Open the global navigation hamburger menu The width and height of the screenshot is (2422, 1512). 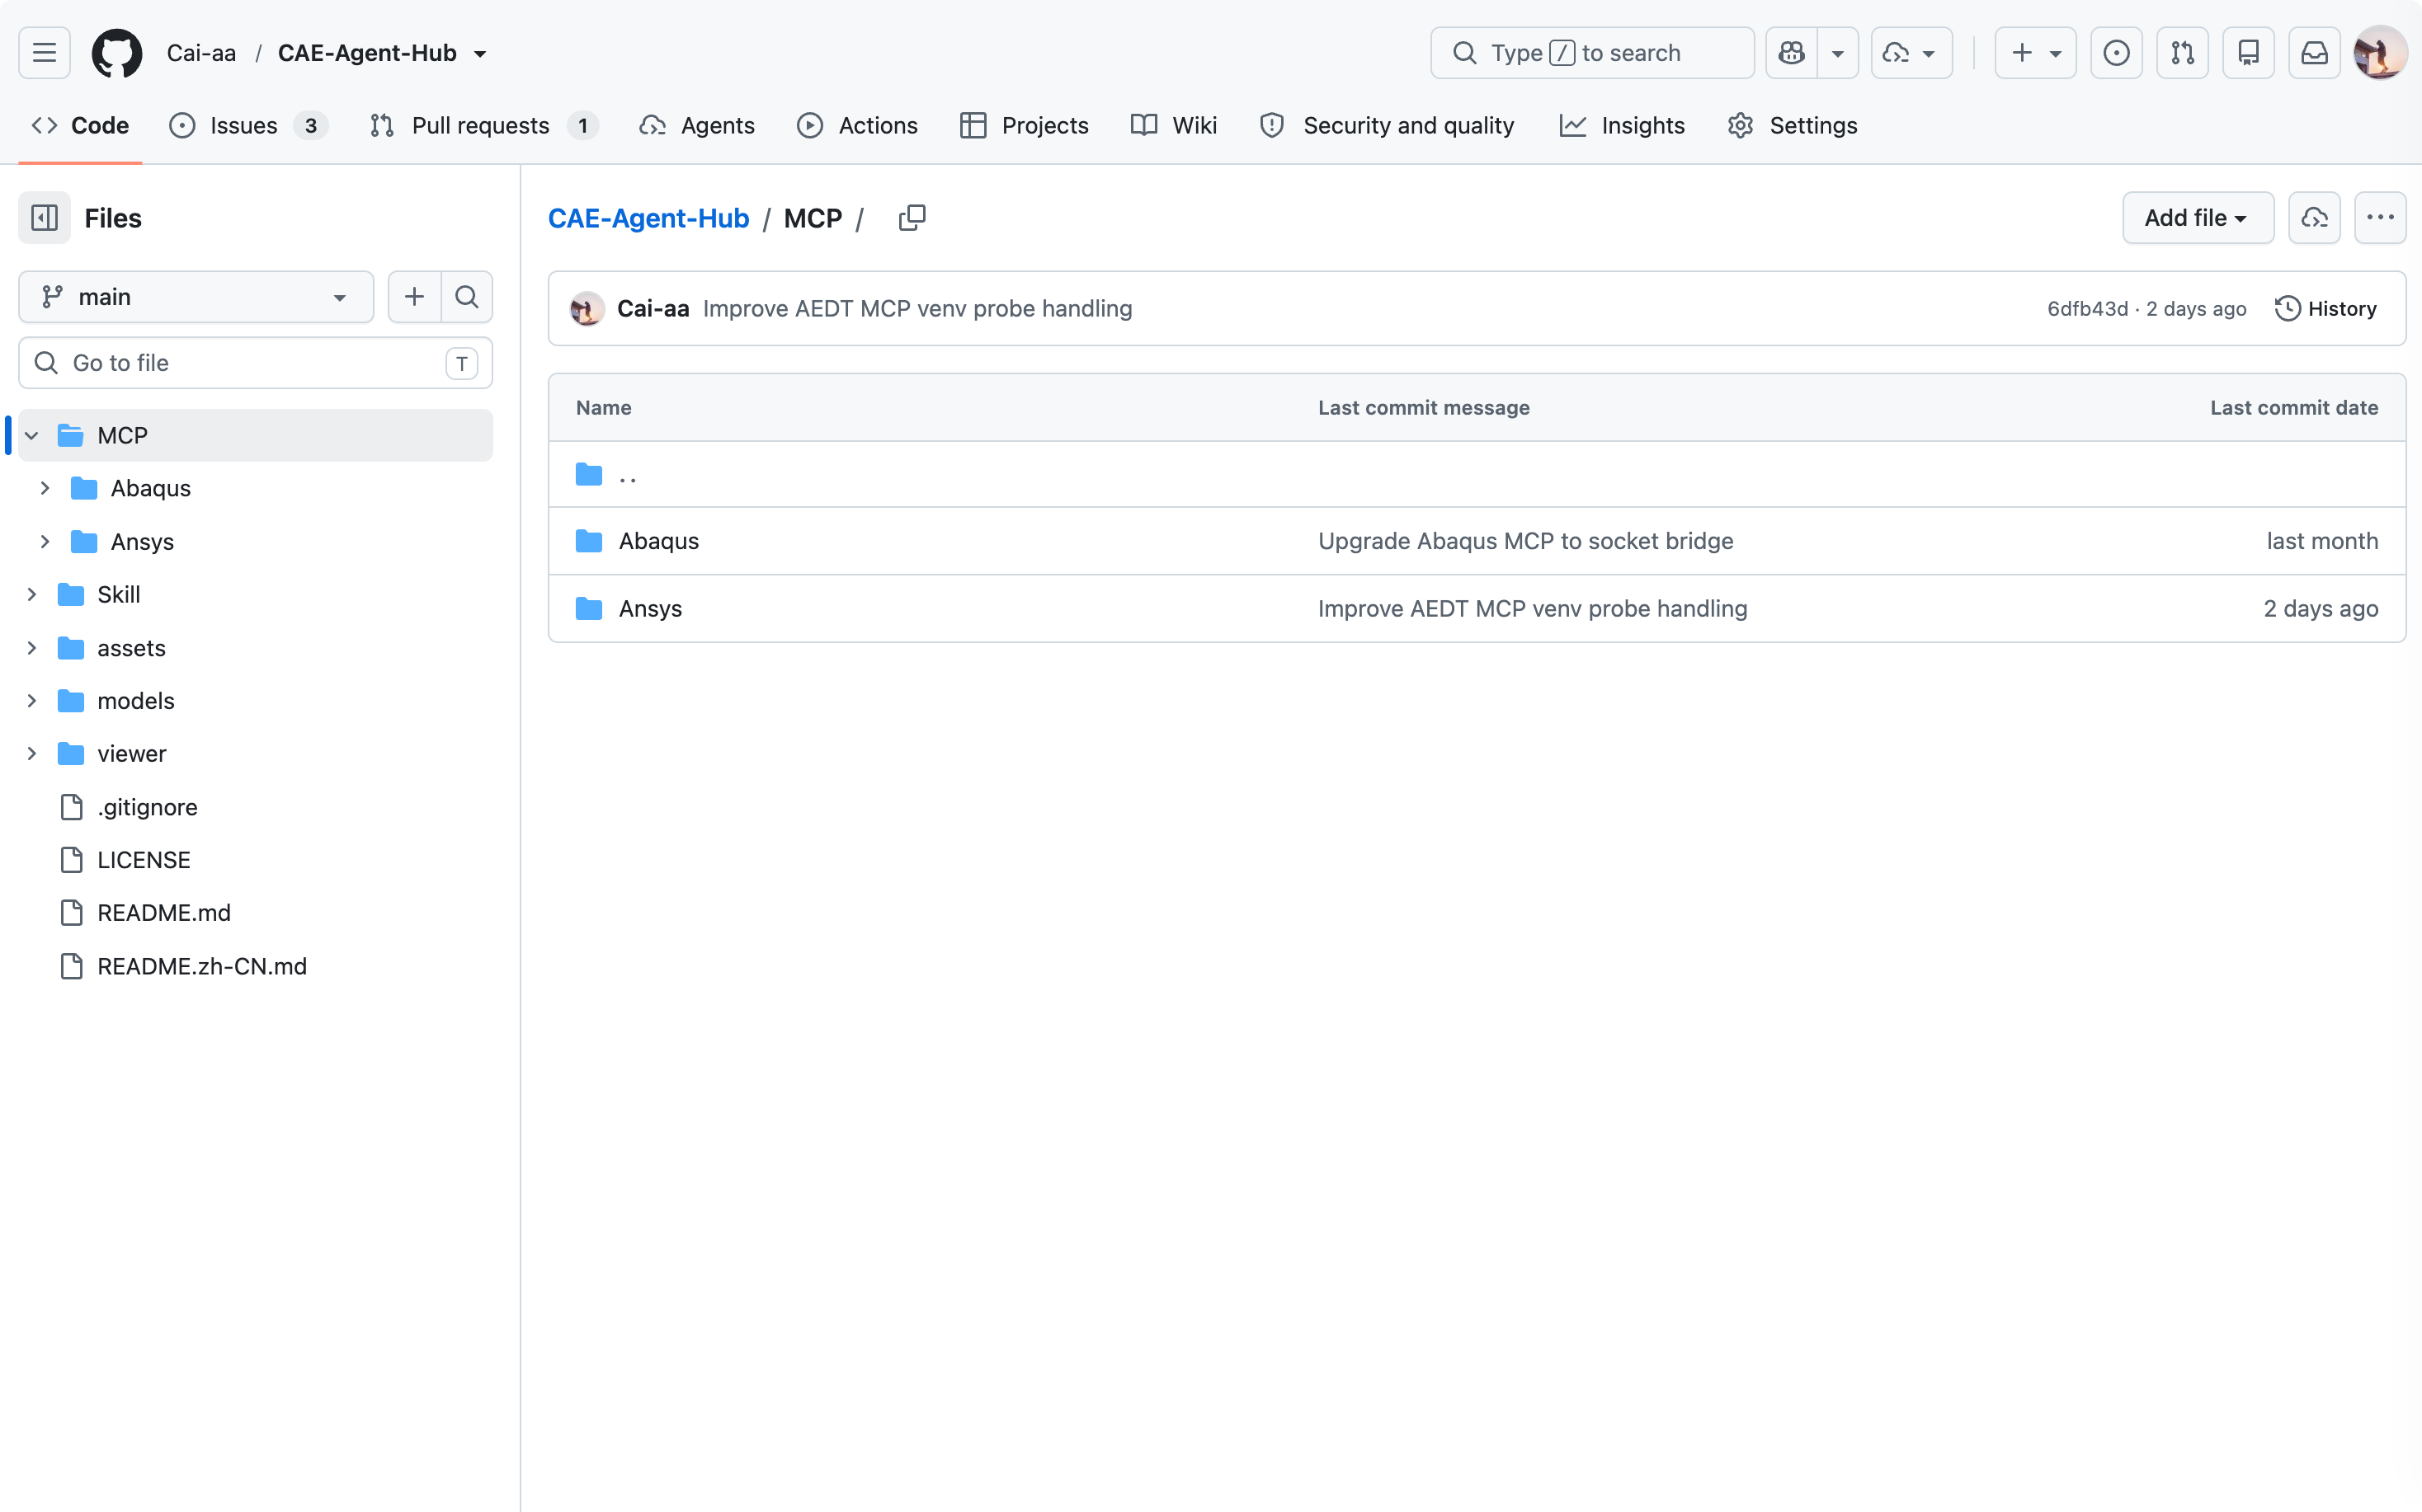point(44,53)
